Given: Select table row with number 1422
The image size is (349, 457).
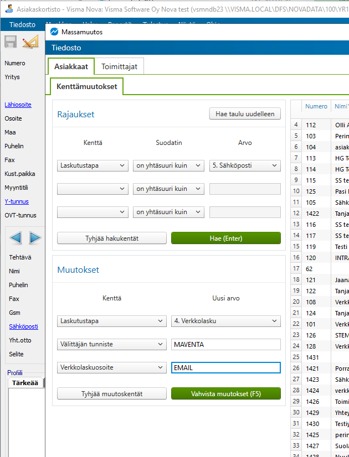Looking at the screenshot, I should click(x=320, y=214).
